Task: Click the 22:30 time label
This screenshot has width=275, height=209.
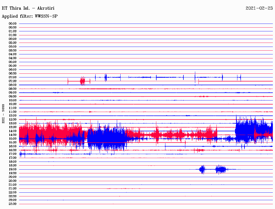Action: pyautogui.click(x=13, y=196)
